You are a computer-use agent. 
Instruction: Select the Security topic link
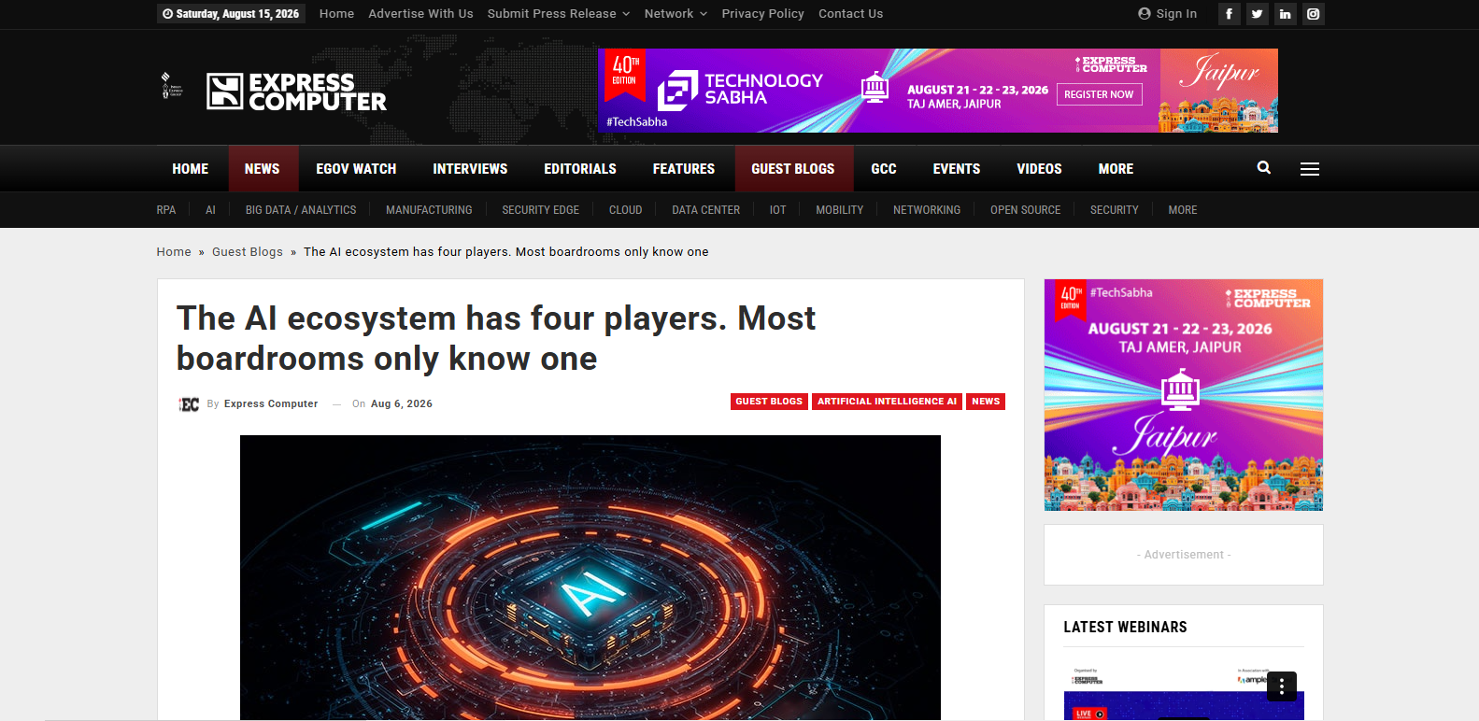[x=1114, y=210]
